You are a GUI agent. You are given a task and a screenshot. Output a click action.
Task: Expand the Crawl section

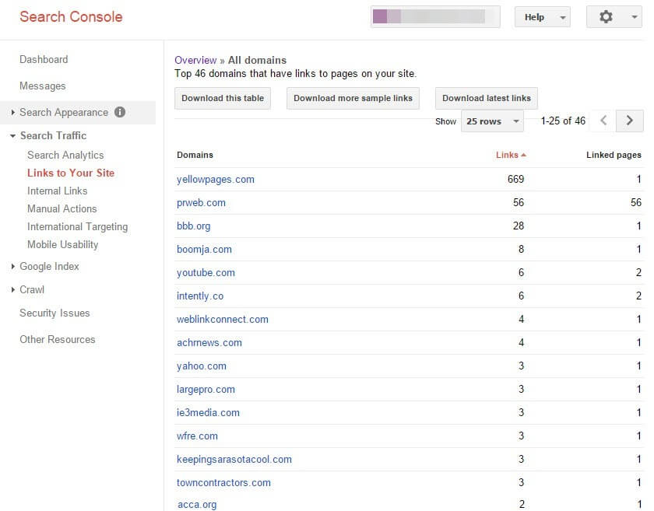[x=13, y=289]
